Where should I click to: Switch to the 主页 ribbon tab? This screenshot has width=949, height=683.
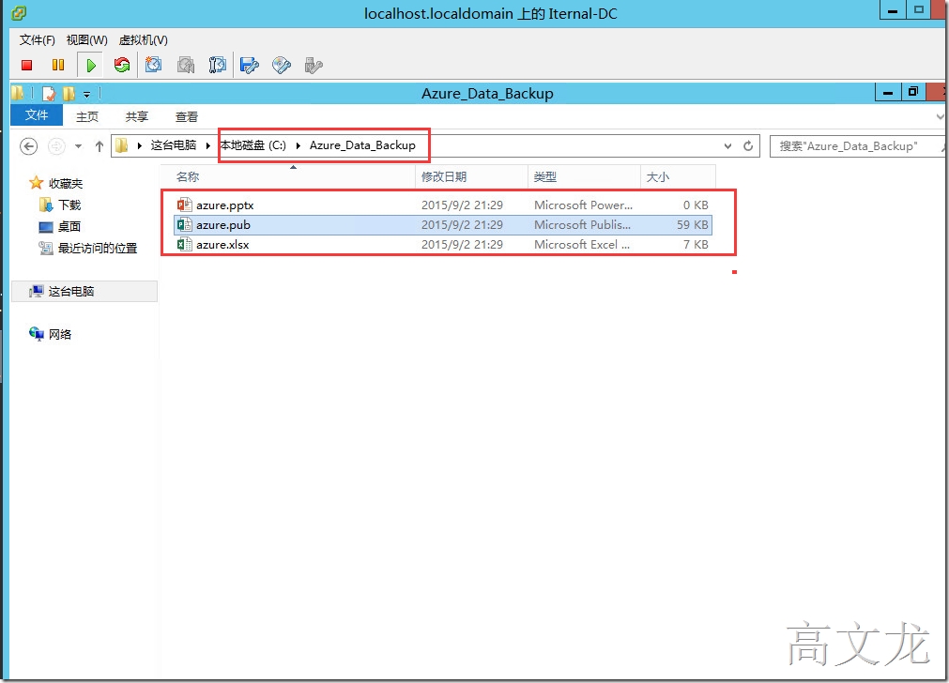tap(87, 116)
